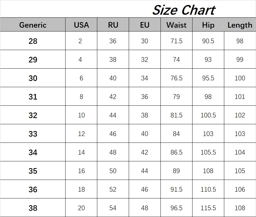This screenshot has width=256, height=217.
Task: Click the length value 106
Action: click(240, 190)
